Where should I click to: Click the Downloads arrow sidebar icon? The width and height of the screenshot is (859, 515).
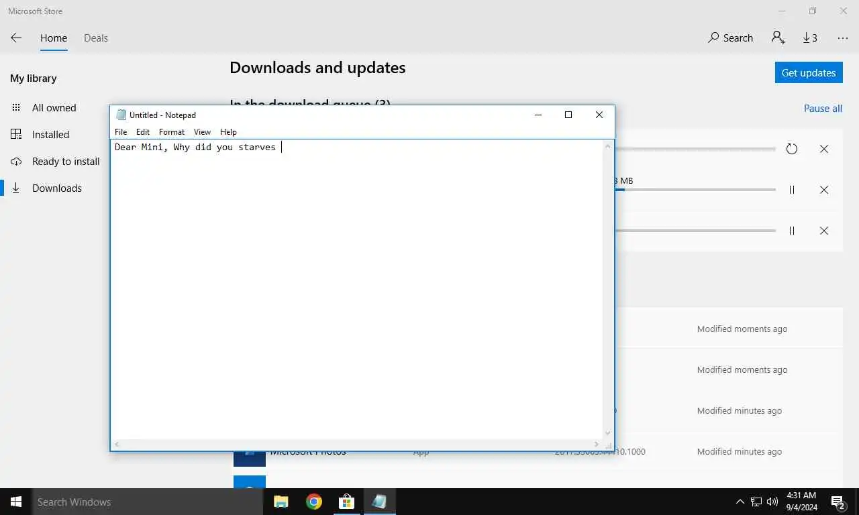pyautogui.click(x=16, y=188)
